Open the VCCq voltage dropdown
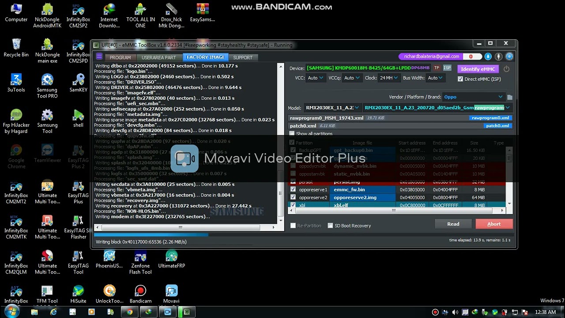 [x=352, y=78]
